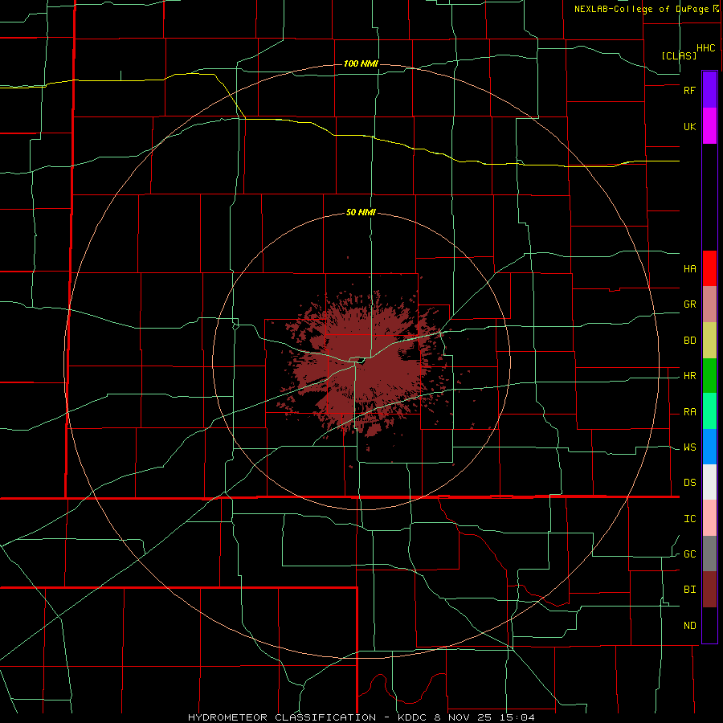Click the "[CLAS]" units label text
The width and height of the screenshot is (723, 723).
tap(679, 55)
